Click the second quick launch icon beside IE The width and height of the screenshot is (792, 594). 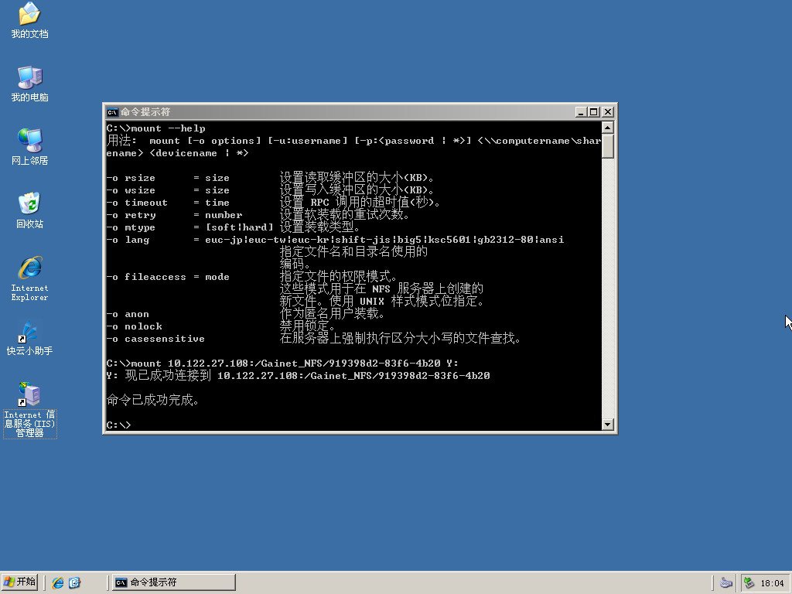pos(74,582)
